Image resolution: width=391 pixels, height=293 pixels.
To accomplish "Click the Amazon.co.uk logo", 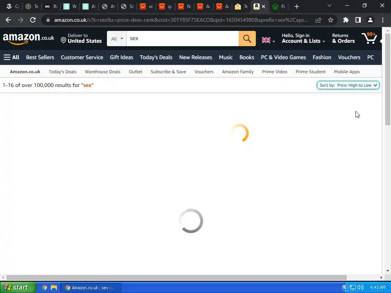I will click(28, 39).
